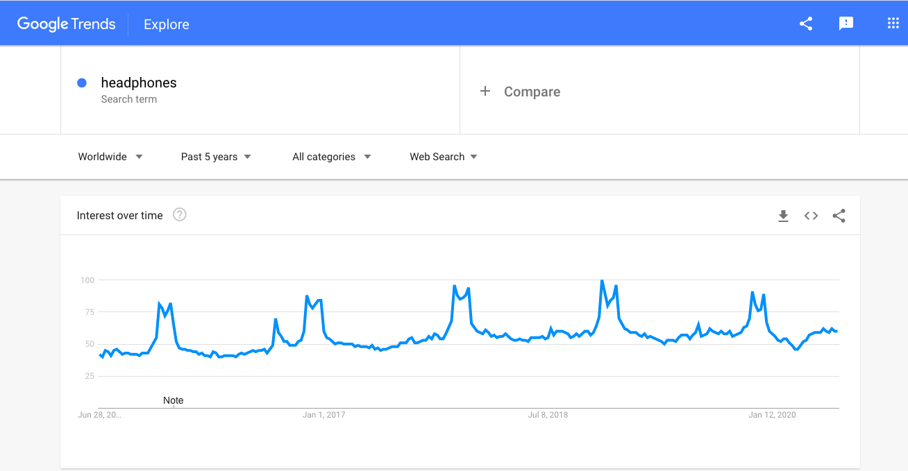Download the Interest over time CSV

click(x=783, y=216)
